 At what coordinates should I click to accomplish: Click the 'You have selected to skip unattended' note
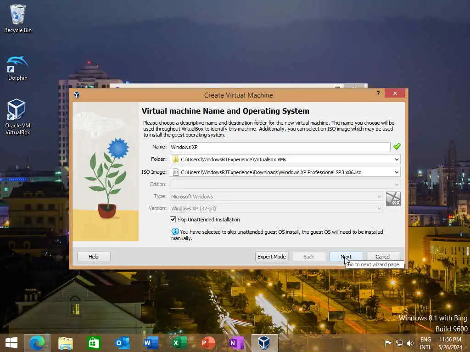tap(277, 235)
